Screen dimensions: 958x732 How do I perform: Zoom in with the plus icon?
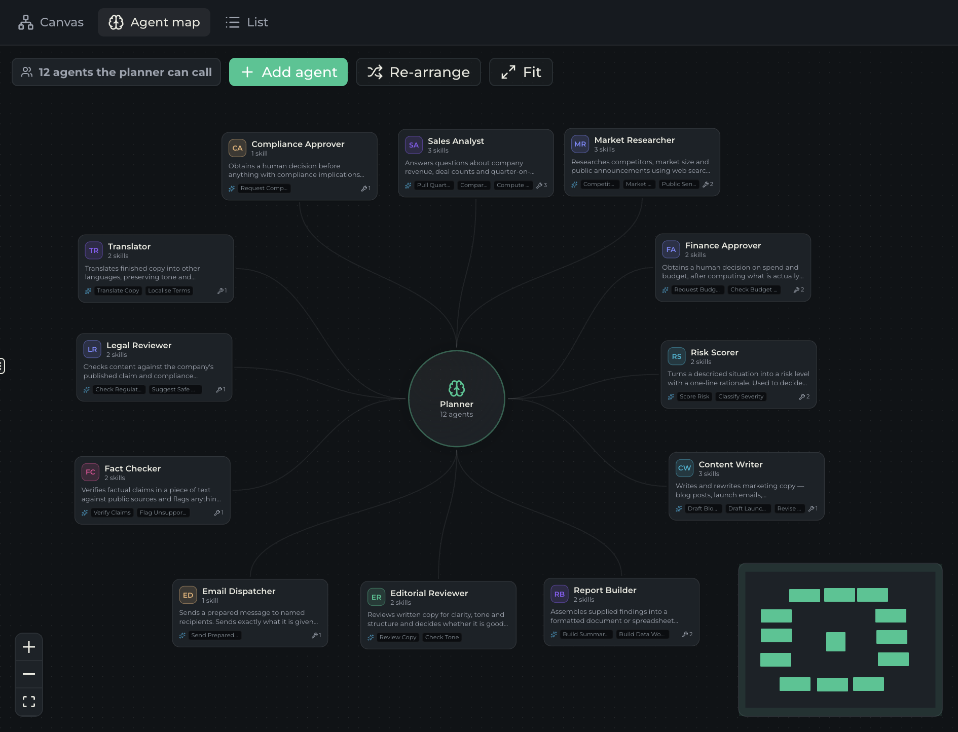[29, 647]
